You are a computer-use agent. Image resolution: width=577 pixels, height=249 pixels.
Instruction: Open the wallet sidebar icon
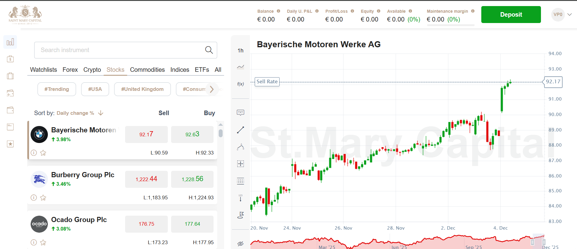10,110
